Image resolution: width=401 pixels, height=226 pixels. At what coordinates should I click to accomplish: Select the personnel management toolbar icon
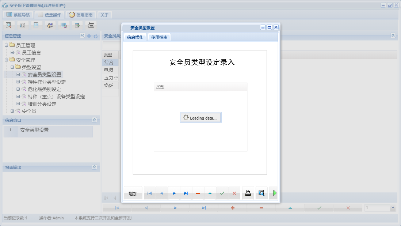[x=50, y=25]
